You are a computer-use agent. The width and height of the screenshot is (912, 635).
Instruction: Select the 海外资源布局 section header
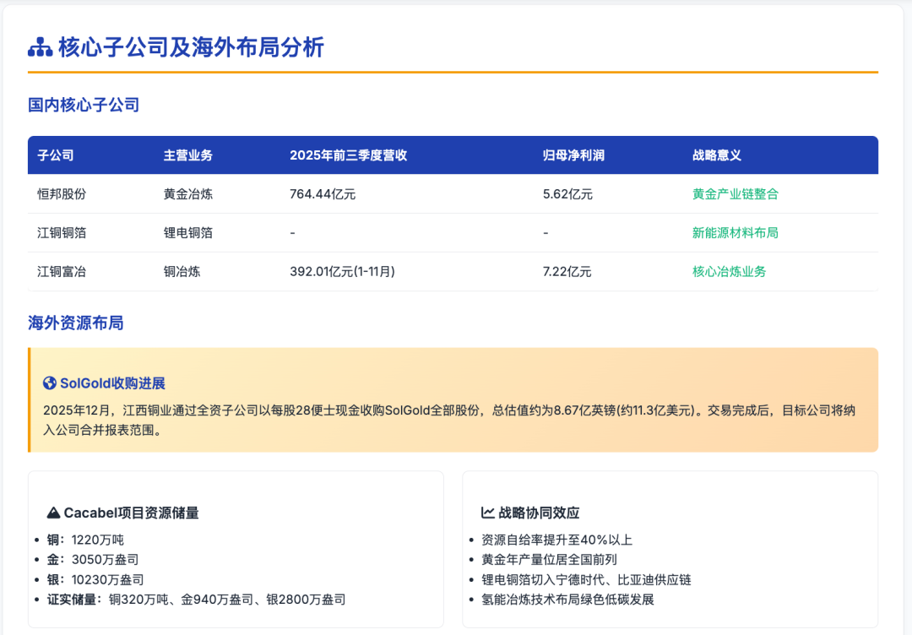point(75,323)
